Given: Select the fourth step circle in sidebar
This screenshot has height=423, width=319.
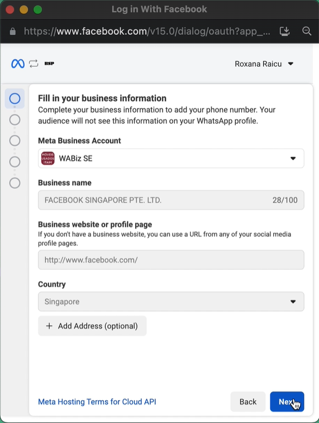Looking at the screenshot, I should click(15, 162).
